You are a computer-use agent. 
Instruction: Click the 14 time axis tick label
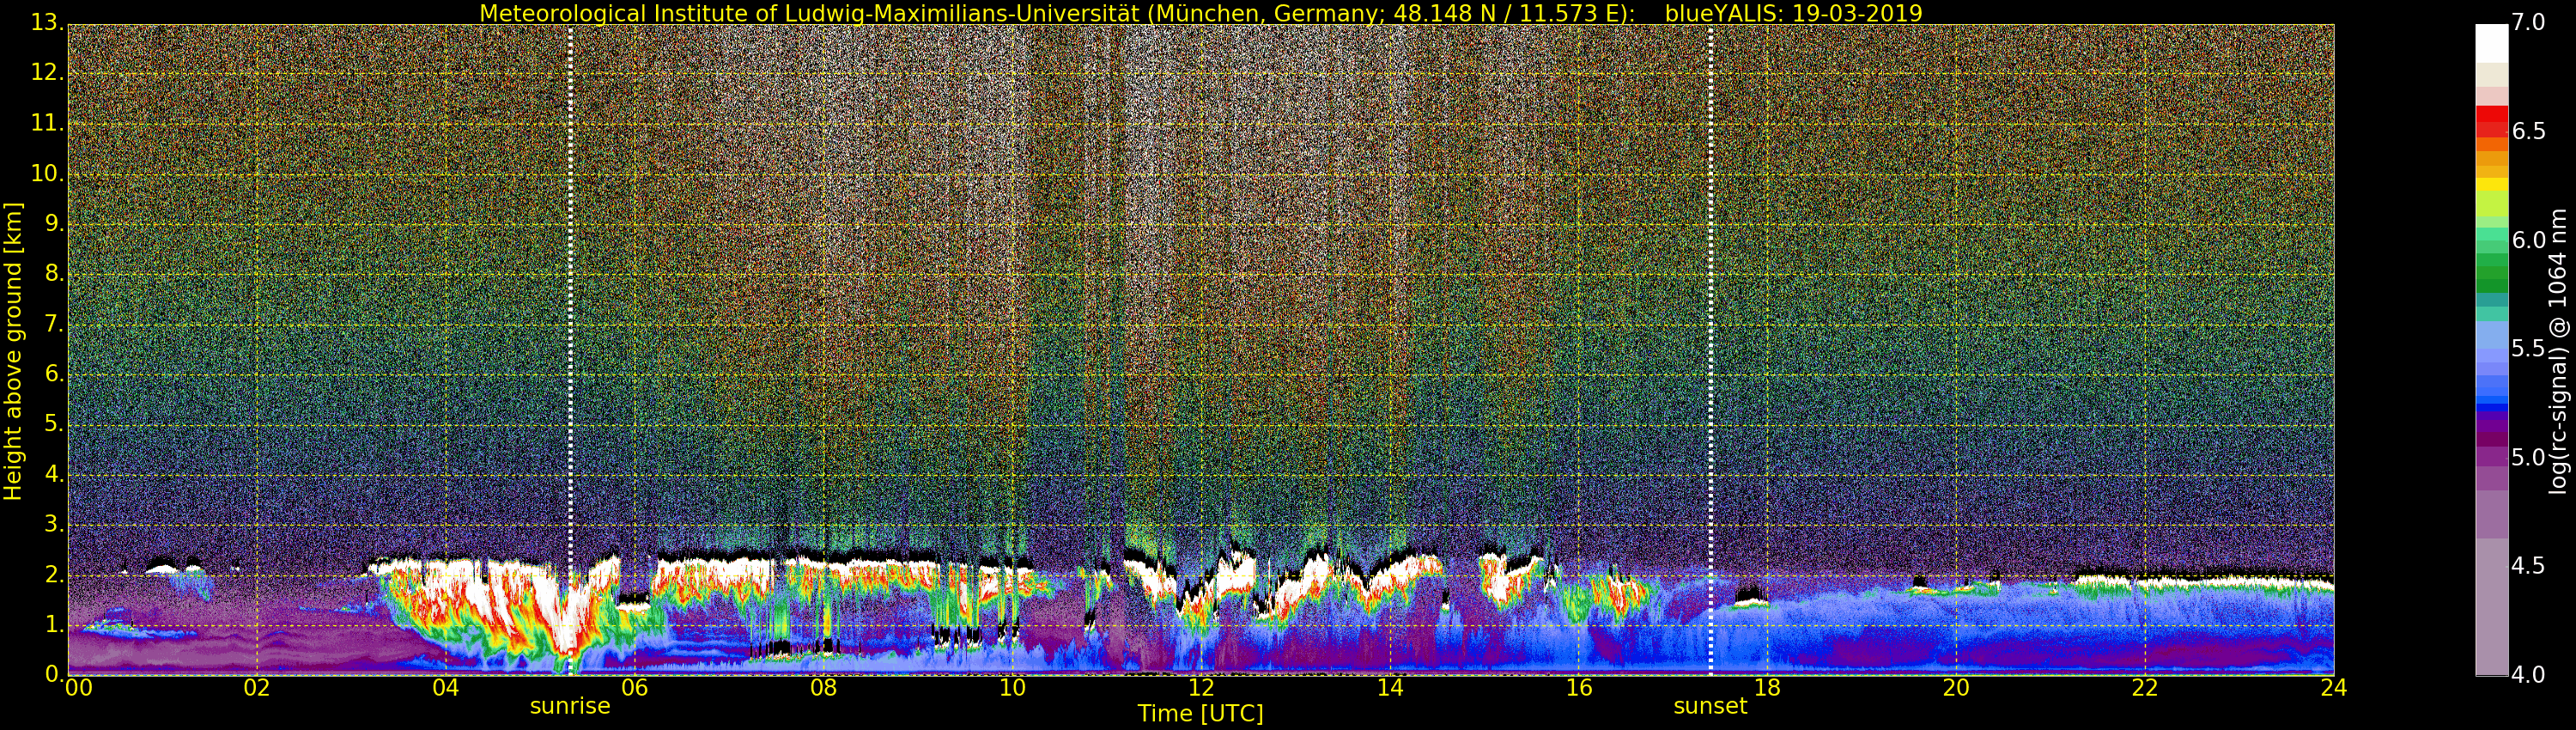[x=1390, y=688]
